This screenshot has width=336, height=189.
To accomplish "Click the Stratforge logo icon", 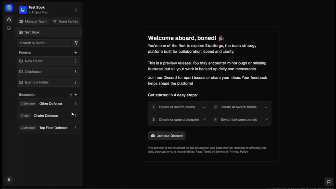I will tap(9, 8).
